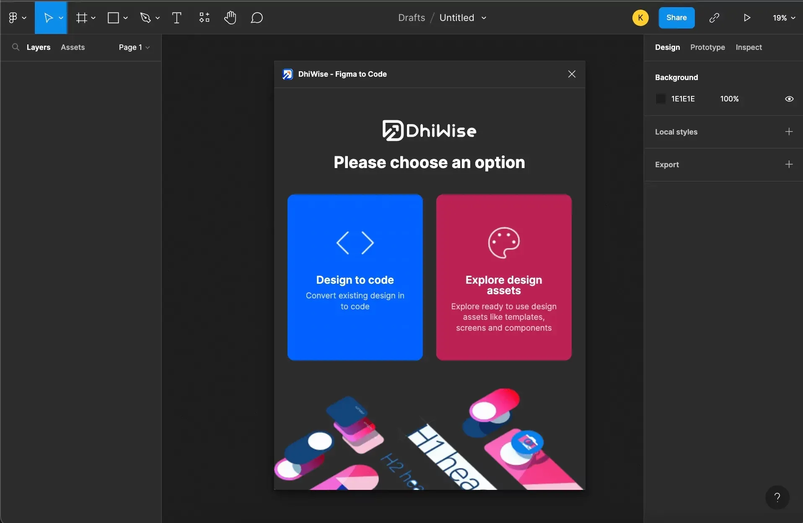Start presentation mode
Screen dimensions: 803x523
[x=747, y=18]
